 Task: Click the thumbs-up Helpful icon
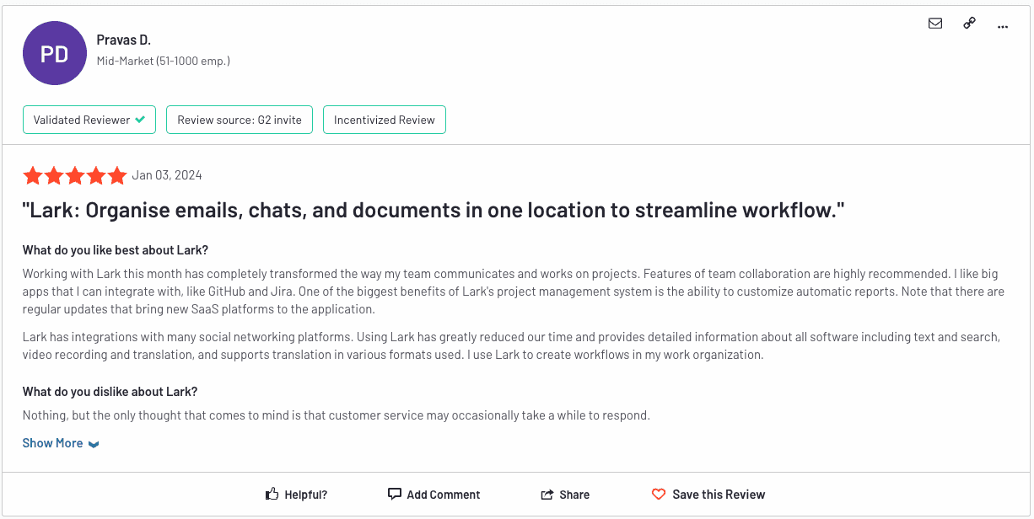coord(271,494)
